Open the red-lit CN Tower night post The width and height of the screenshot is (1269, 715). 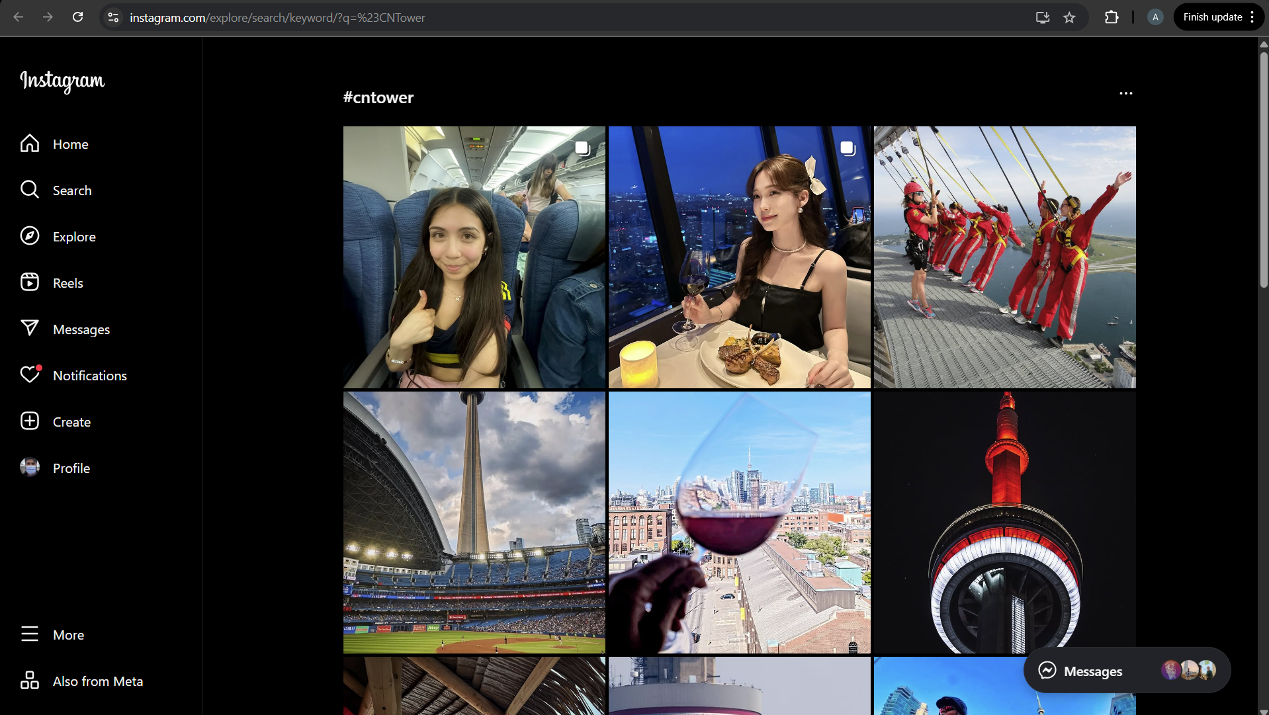point(1004,523)
